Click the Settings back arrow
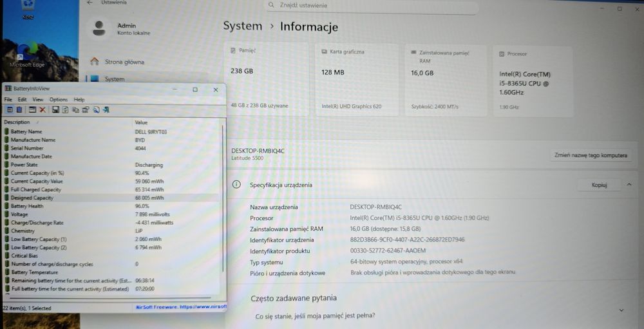This screenshot has width=644, height=329. (x=90, y=3)
